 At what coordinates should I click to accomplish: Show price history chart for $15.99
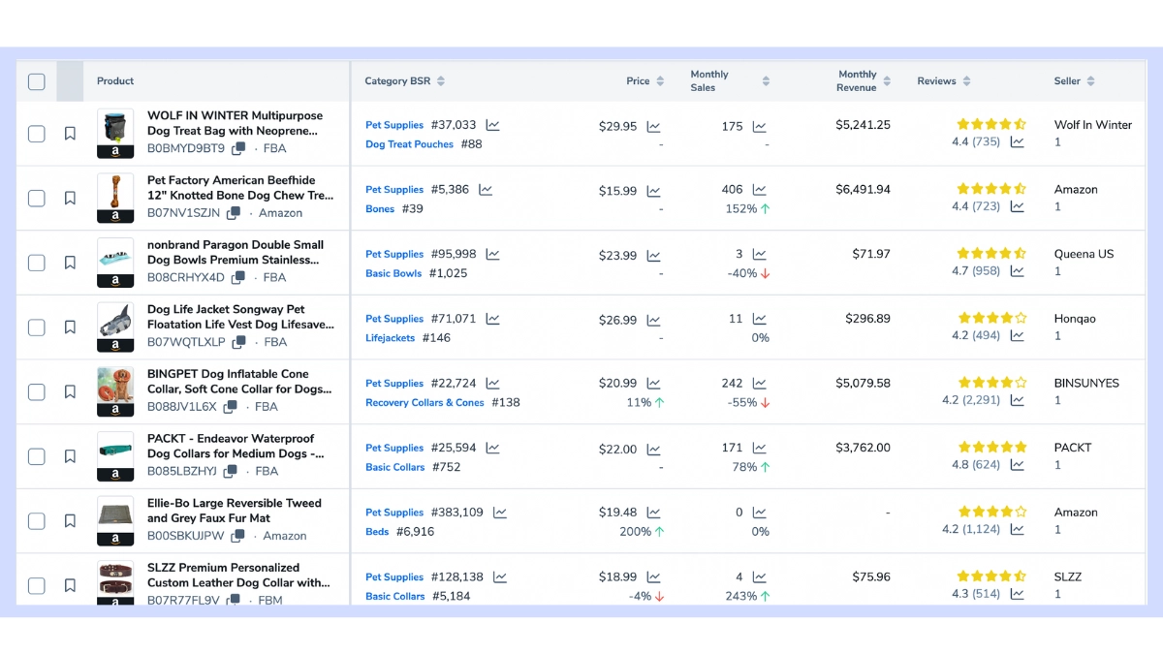[x=653, y=191]
